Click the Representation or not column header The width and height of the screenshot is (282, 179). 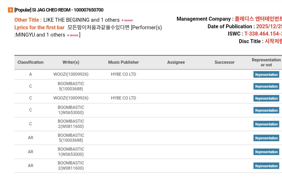pos(266,62)
